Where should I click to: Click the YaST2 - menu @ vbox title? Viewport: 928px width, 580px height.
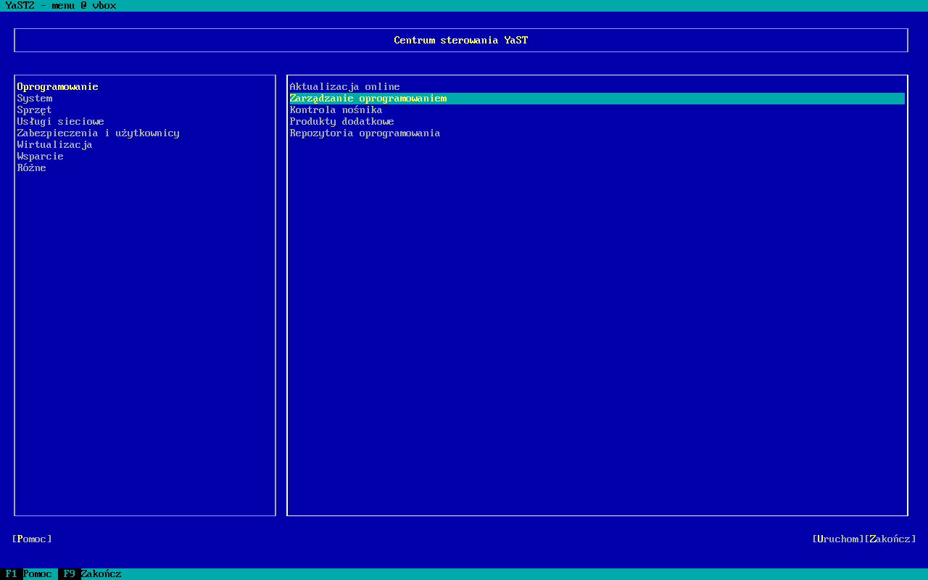point(61,6)
